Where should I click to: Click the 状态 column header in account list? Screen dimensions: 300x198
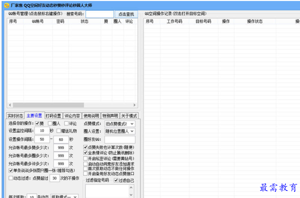84,21
